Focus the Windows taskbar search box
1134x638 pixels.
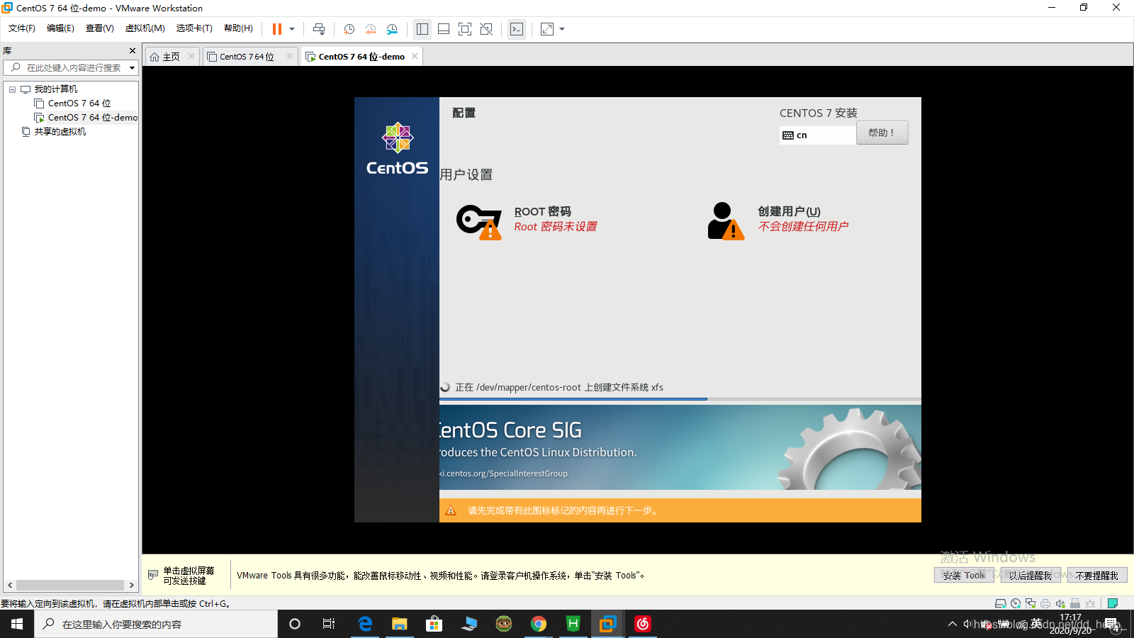(156, 624)
